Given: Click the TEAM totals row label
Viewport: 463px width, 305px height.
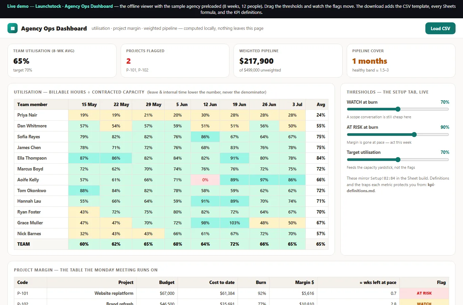Looking at the screenshot, I should (x=23, y=244).
